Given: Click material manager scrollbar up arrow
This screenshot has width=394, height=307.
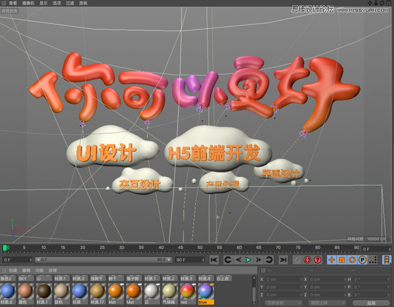Looking at the screenshot, I should coord(254,278).
